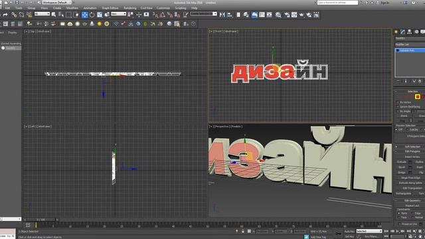The height and width of the screenshot is (239, 425).
Task: Open the Create command panel tab
Action: (396, 32)
